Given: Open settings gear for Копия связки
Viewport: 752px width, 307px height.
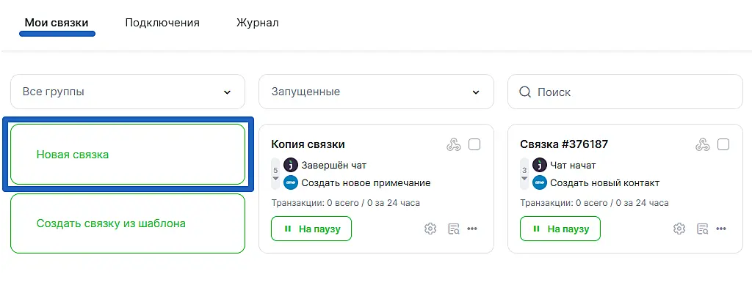Looking at the screenshot, I should click(x=430, y=229).
